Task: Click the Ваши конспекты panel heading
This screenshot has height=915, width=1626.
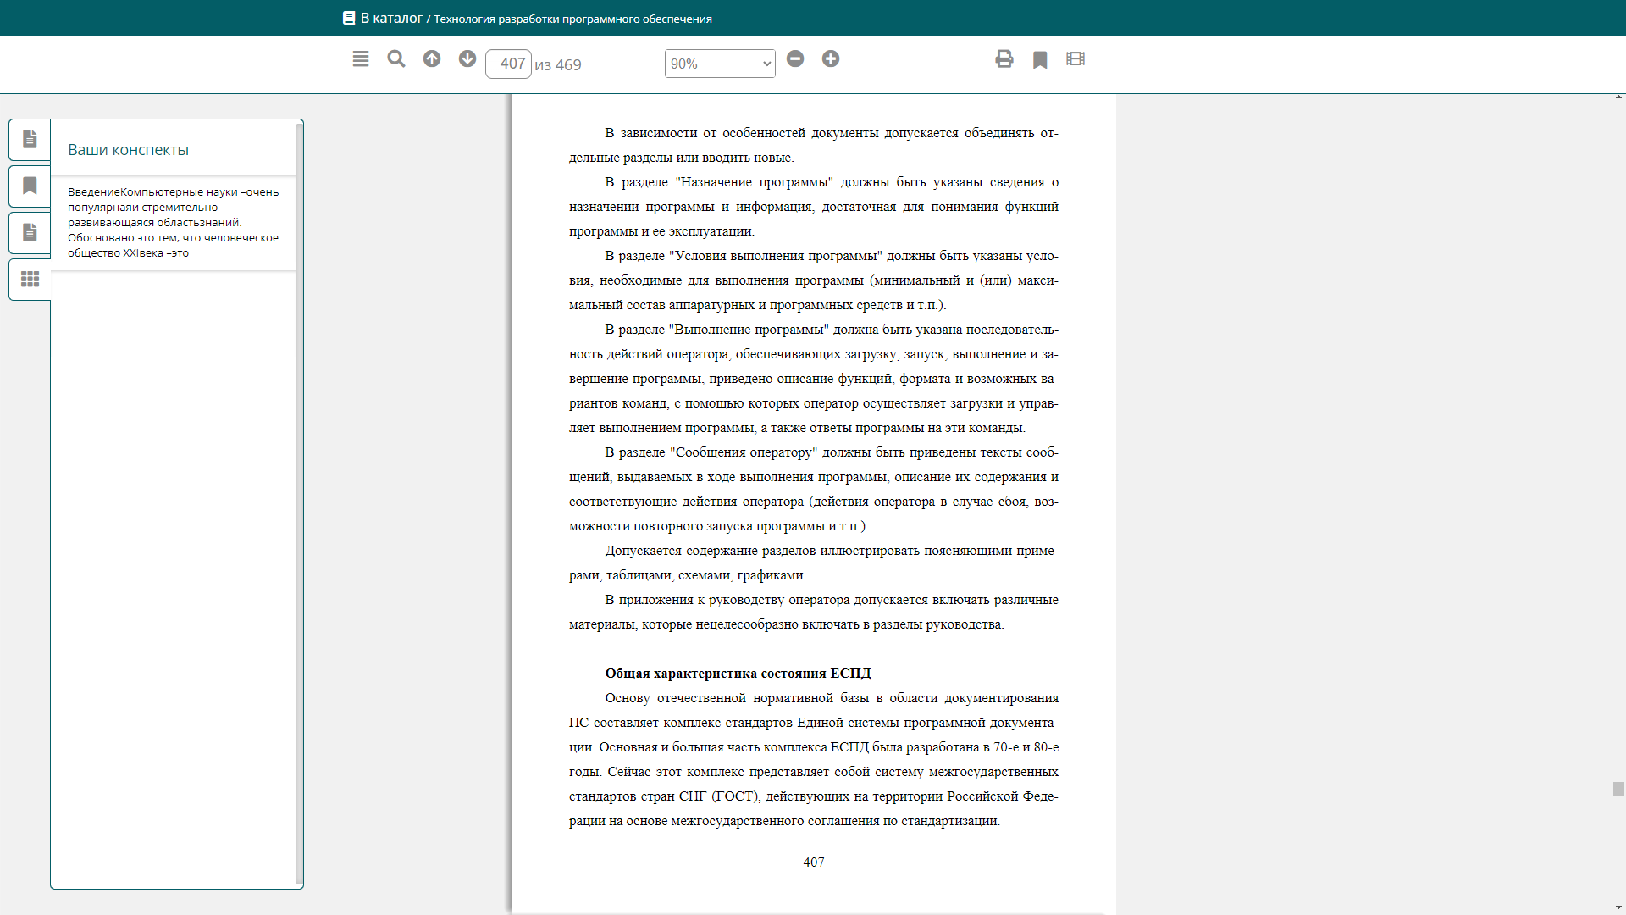Action: pyautogui.click(x=128, y=150)
